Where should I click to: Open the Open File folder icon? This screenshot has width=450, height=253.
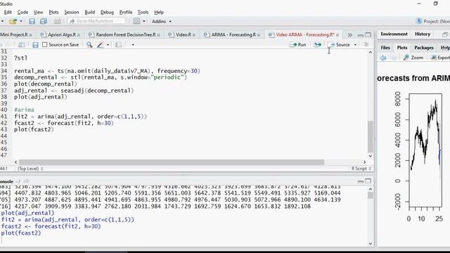pos(13,21)
